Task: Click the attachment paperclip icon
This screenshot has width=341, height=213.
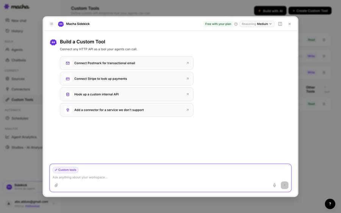Action: point(56,185)
